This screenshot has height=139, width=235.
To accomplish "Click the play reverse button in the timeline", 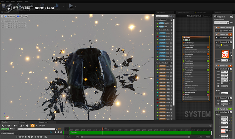I will pyautogui.click(x=29, y=137).
